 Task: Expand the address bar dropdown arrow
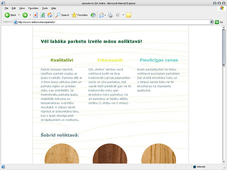click(211, 22)
